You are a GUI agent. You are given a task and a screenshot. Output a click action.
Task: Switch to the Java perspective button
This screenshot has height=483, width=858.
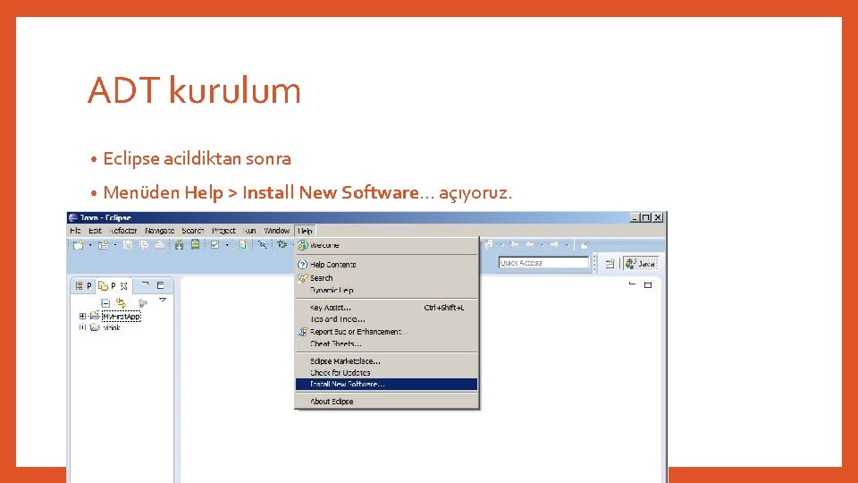point(641,263)
